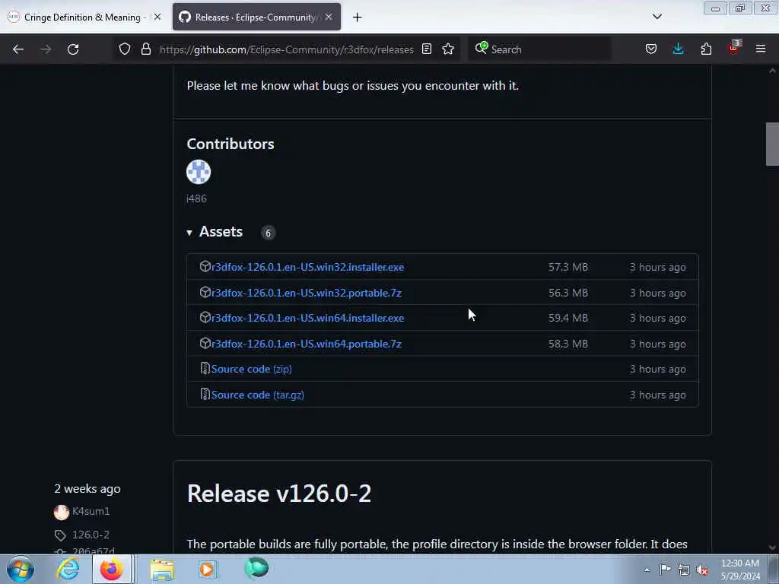Expand the list all tabs chevron

tap(657, 17)
